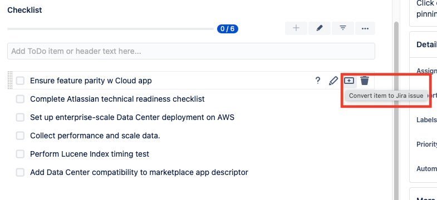Screen dimensions: 437x200
Task: Delete first checklist item with trash icon
Action: (365, 81)
